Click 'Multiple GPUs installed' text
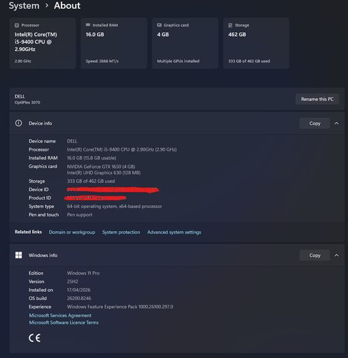 [178, 61]
